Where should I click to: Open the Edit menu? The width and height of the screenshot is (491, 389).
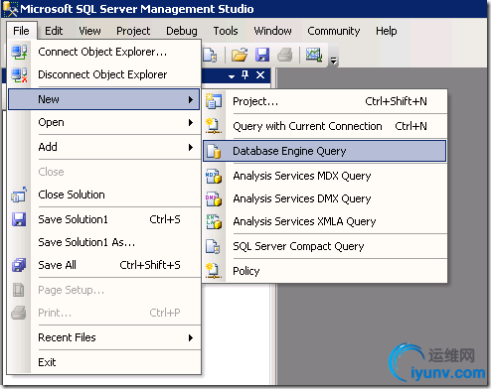(54, 31)
